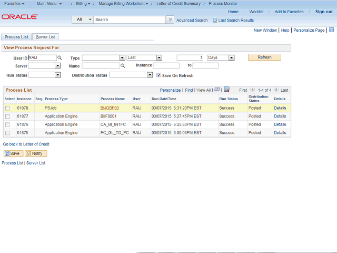Click the User ID lookup magnifier icon
This screenshot has height=253, width=337.
[60, 57]
